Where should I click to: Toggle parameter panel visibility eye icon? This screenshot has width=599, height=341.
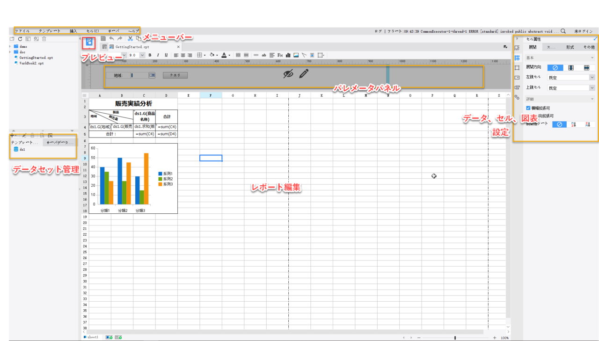tap(288, 73)
